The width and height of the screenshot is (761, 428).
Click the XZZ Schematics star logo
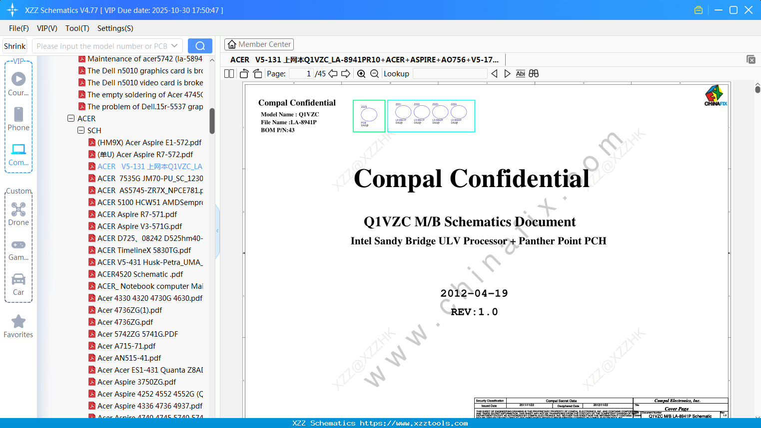[x=12, y=10]
